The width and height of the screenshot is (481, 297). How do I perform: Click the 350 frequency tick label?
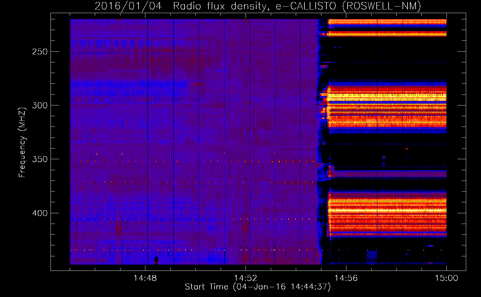point(40,159)
